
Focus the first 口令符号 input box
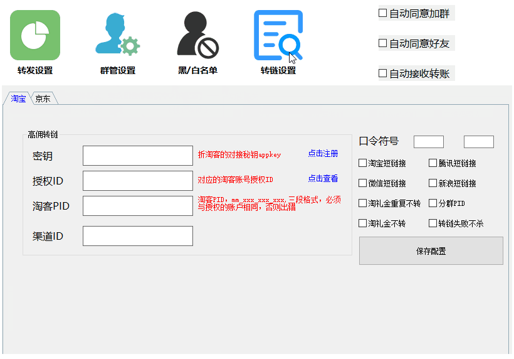[x=429, y=142]
